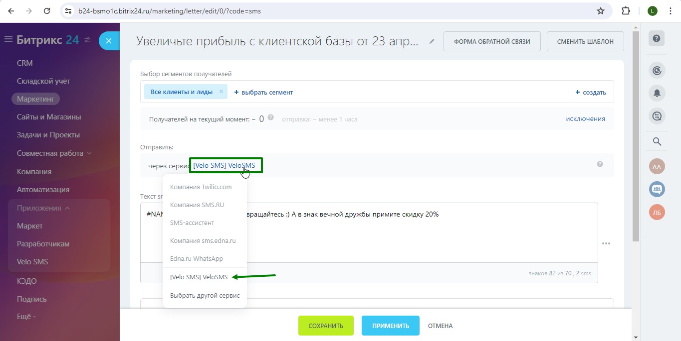The image size is (681, 341).
Task: Open the notifications bell icon
Action: click(x=657, y=93)
